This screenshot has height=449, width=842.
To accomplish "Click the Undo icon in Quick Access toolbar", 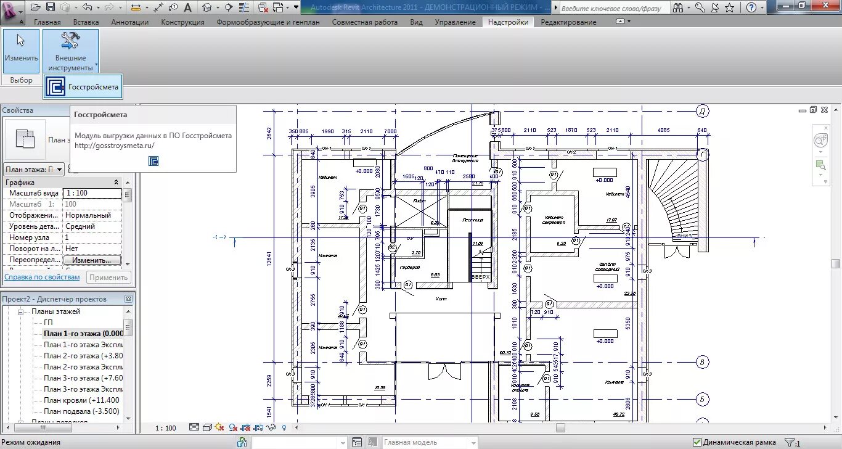I will pyautogui.click(x=88, y=7).
